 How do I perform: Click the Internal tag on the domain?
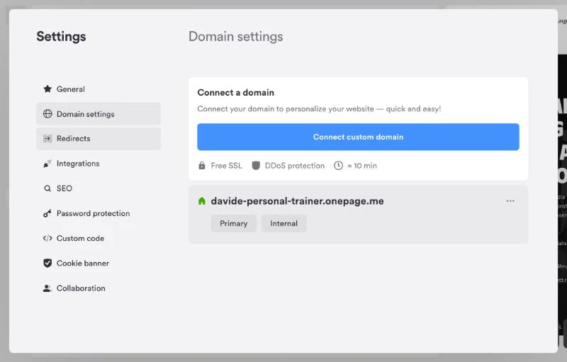pos(284,223)
